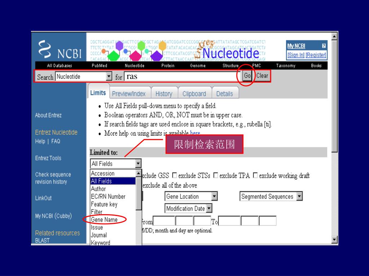Viewport: 369px width, 276px height.
Task: Select Protein in the black bar
Action: click(x=168, y=65)
